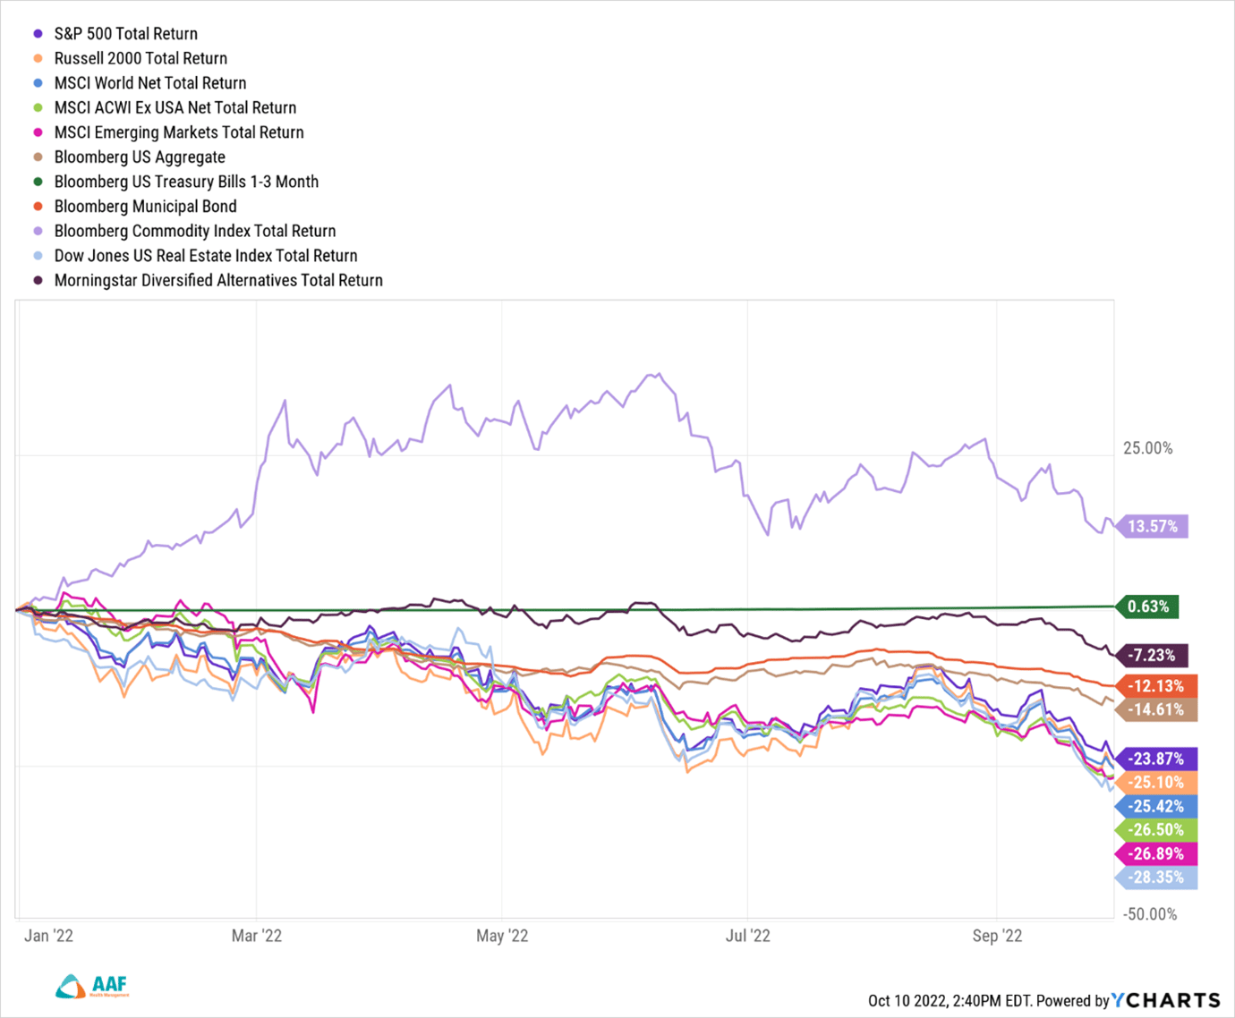The width and height of the screenshot is (1235, 1018).
Task: Click the 13.57% commodity value flag
Action: pyautogui.click(x=1152, y=526)
